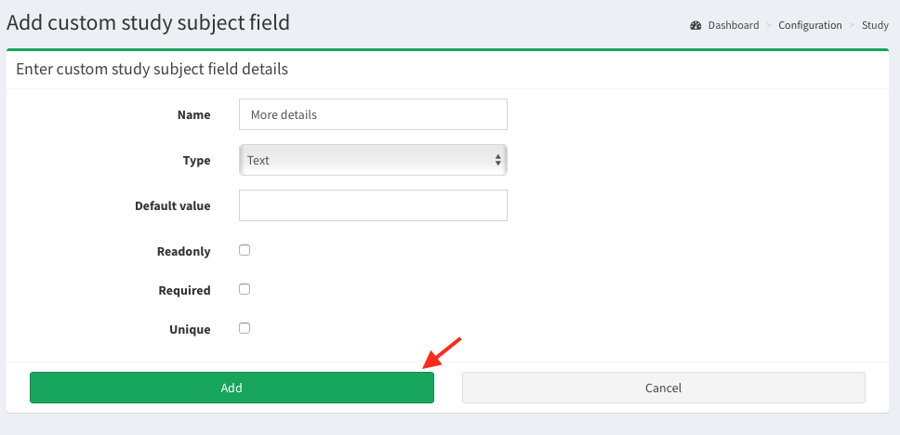Click the Dashboard speedometer icon in breadcrumb

pos(695,25)
